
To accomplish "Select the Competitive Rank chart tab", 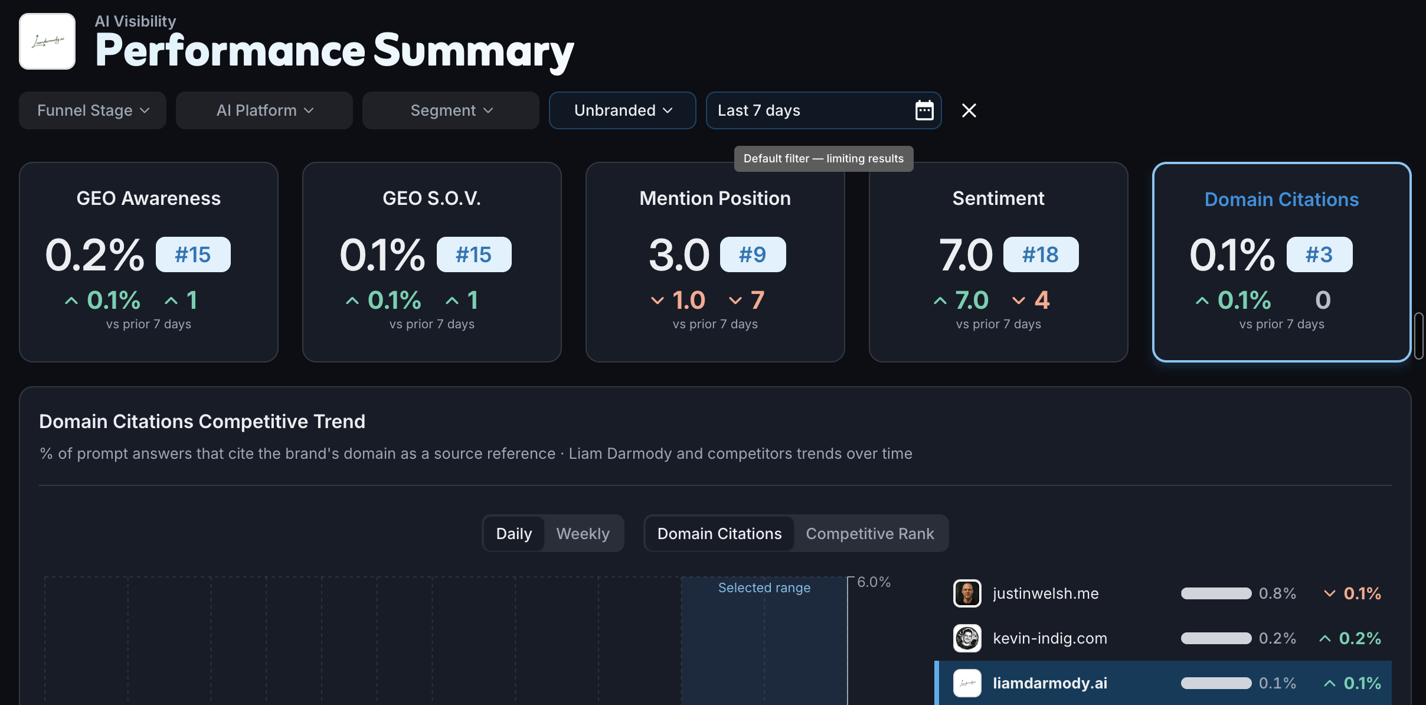I will click(870, 534).
